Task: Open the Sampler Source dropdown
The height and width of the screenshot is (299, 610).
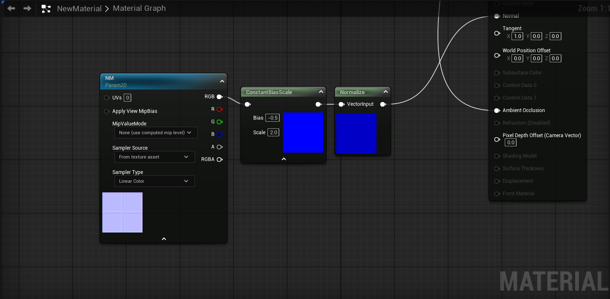Action: [155, 157]
